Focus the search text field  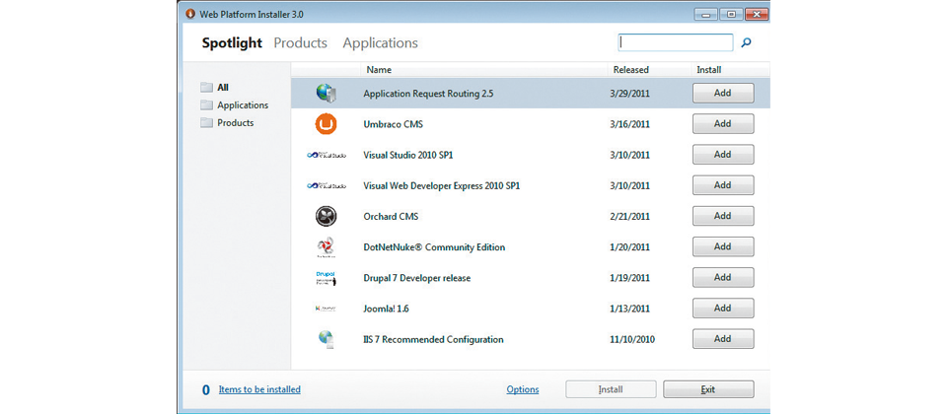click(x=675, y=42)
